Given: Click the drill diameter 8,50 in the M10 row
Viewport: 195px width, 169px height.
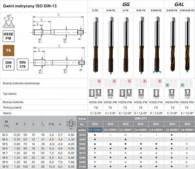Looking at the screenshot, I should click(x=71, y=167).
